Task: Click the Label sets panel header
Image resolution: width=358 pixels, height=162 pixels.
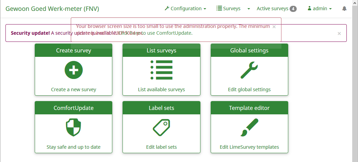Action: 161,108
